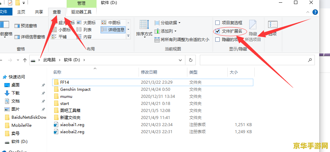Screen dimensions: 330x152
Task: Select the FF14 folder
Action: [153, 82]
